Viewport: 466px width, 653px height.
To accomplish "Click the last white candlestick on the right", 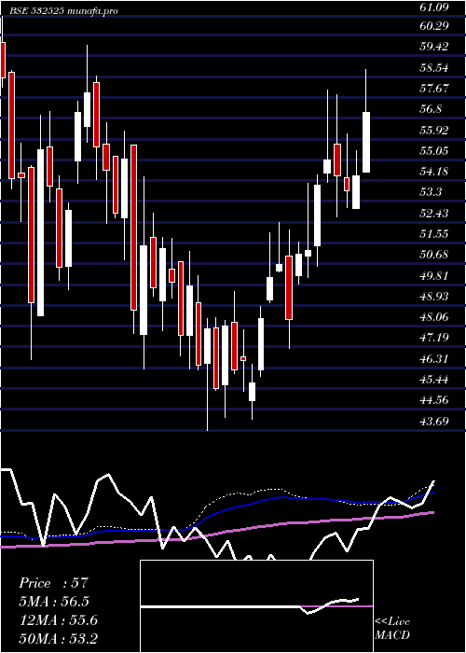I will (366, 142).
